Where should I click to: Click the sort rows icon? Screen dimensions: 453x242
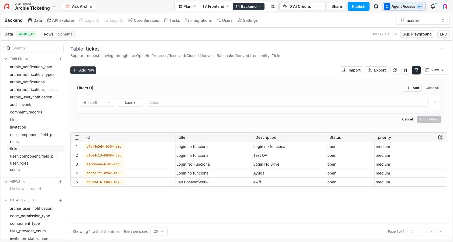point(406,70)
